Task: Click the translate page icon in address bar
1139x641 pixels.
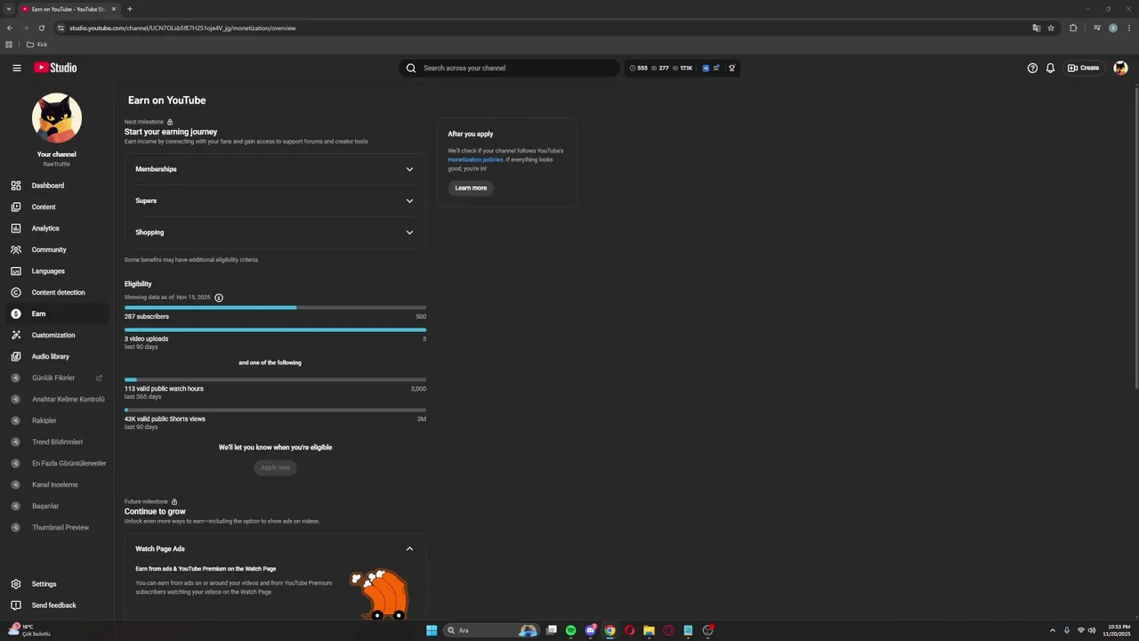Action: pyautogui.click(x=1036, y=28)
